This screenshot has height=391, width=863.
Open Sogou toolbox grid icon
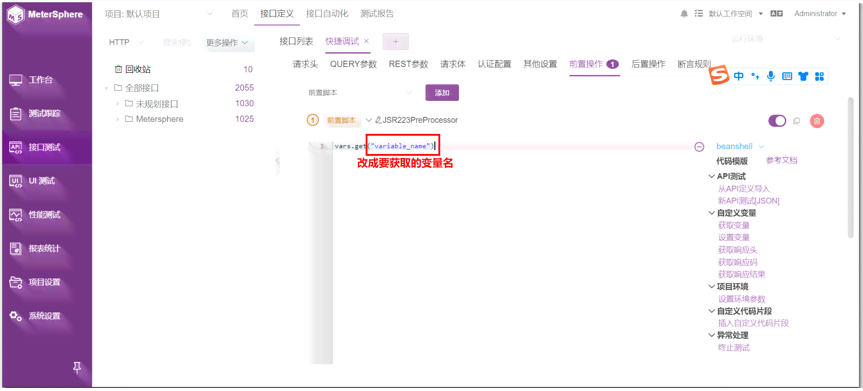tap(819, 76)
